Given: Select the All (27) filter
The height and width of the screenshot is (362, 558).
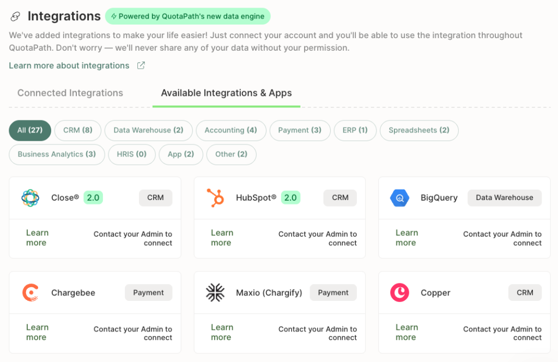Looking at the screenshot, I should click(x=29, y=130).
